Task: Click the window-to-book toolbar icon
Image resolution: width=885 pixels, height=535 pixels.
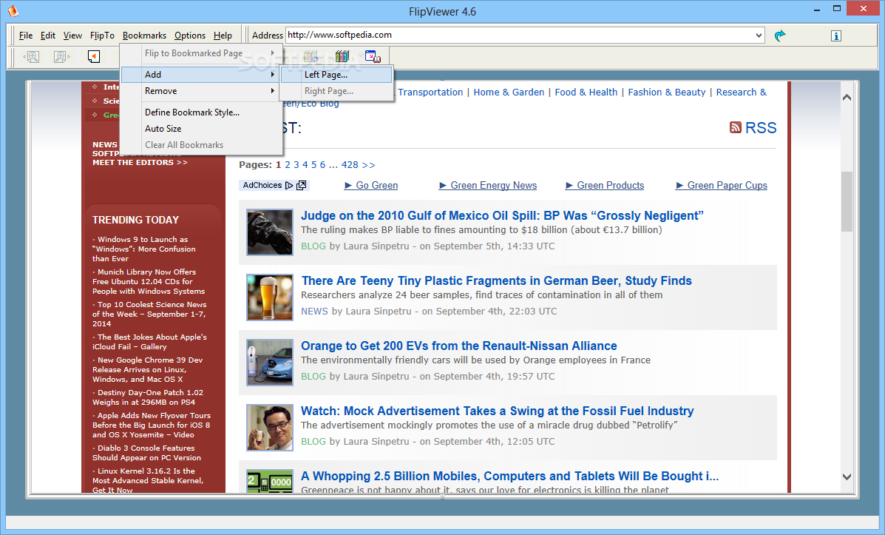Action: click(x=373, y=56)
